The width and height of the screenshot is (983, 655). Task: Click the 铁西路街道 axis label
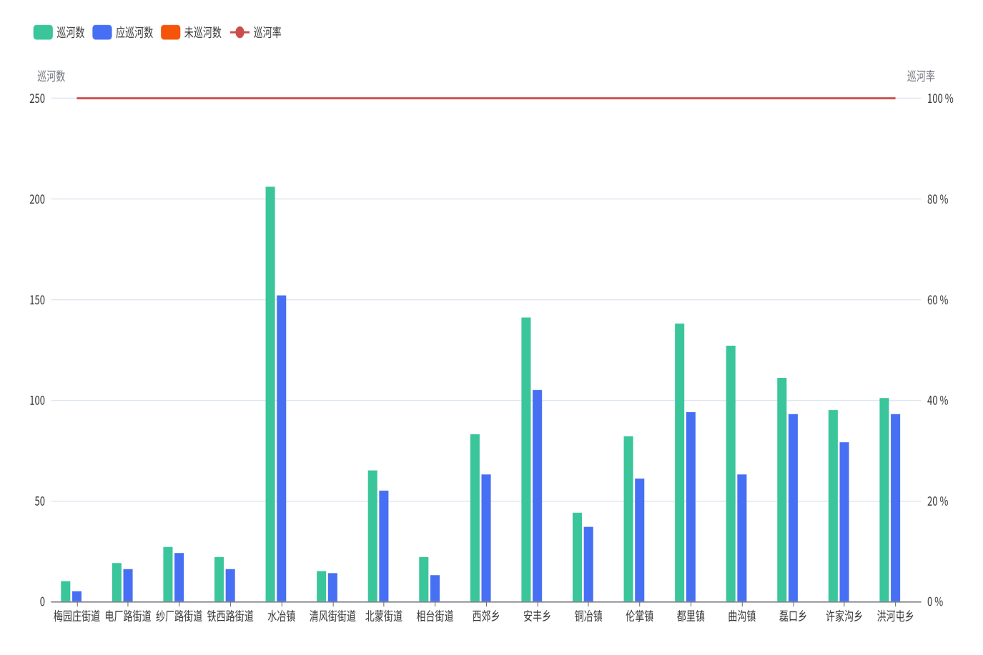tap(230, 616)
